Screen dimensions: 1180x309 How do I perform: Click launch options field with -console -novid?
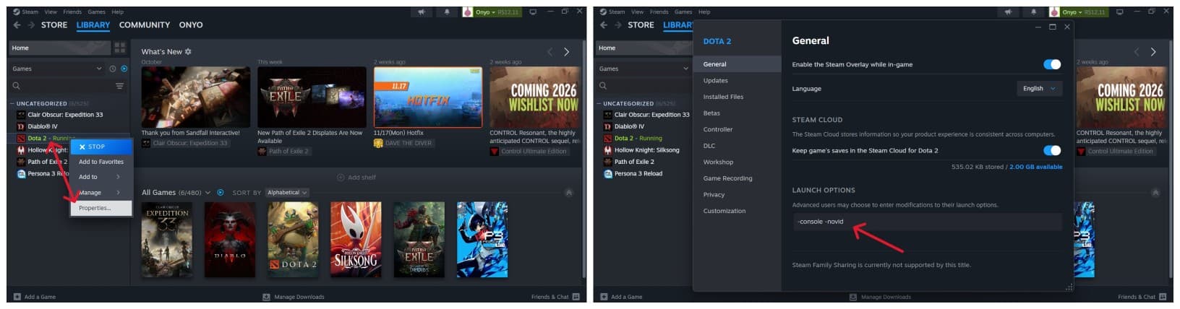[928, 222]
